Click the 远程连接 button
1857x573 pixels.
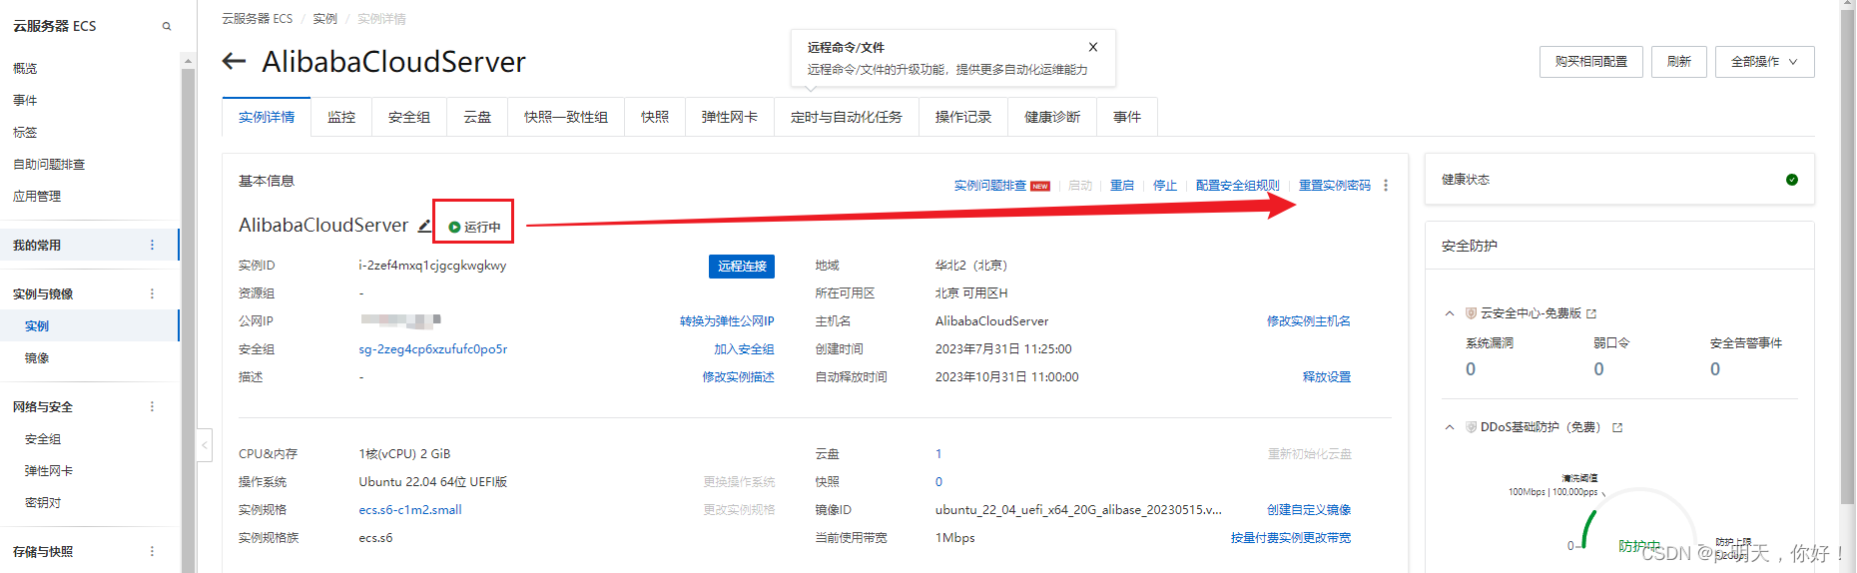coord(742,267)
